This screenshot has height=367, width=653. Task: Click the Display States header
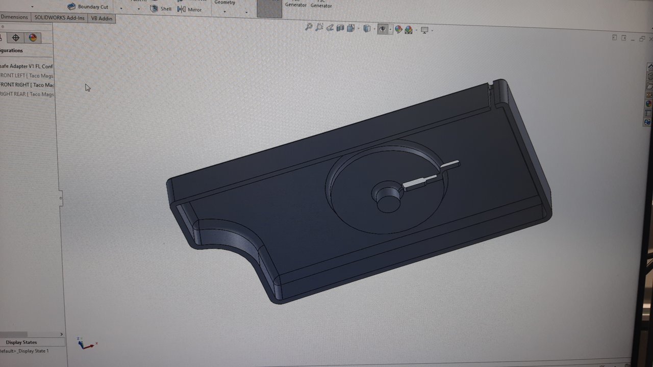tap(21, 342)
